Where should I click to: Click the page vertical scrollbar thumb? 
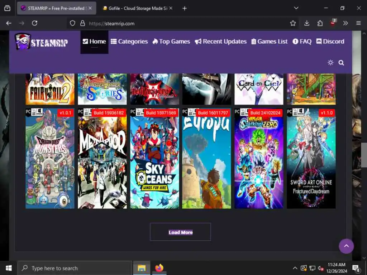tap(364, 155)
